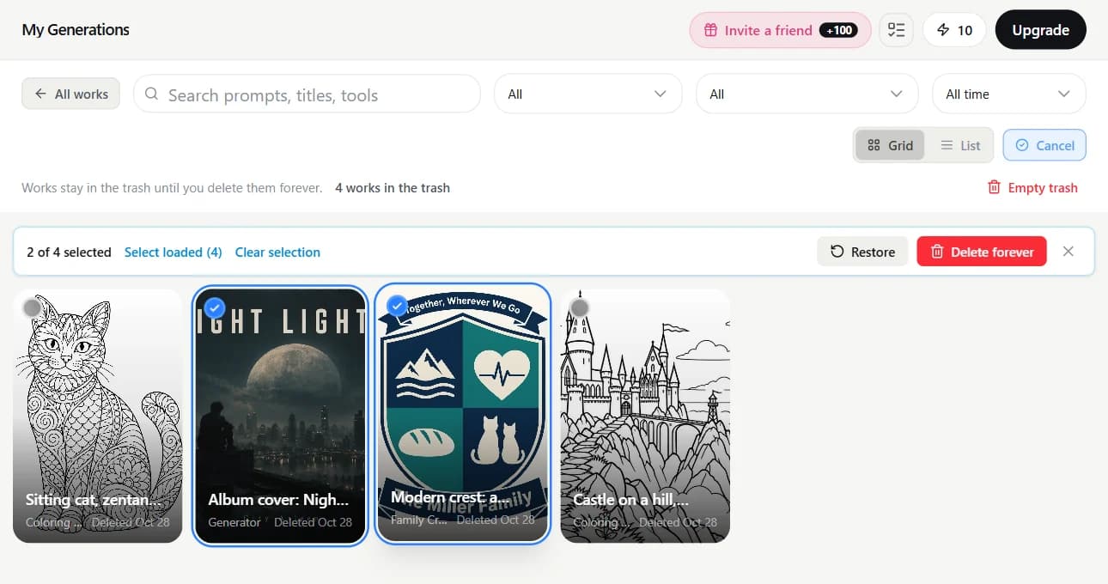Switch to Grid view
Image resolution: width=1108 pixels, height=584 pixels.
coord(890,145)
